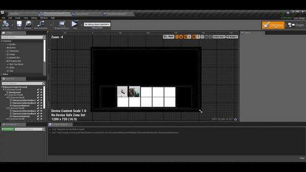Toggle visibility eye for CharacterButton1

click(41, 106)
